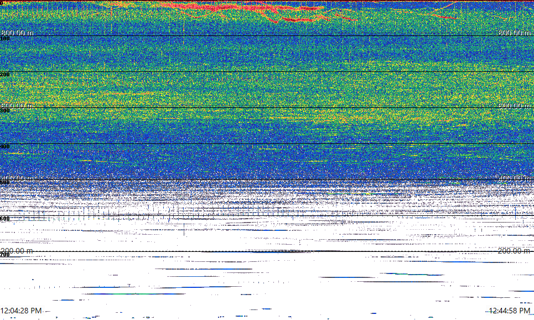534x320 pixels.
Task: Click the 800.00 m label beside 100 marker
Action: click(x=17, y=33)
